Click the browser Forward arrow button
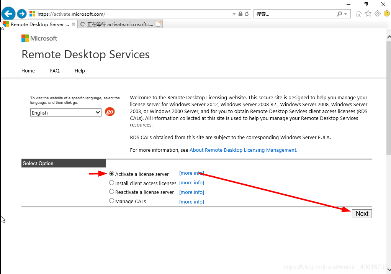This screenshot has width=391, height=274. [x=22, y=14]
